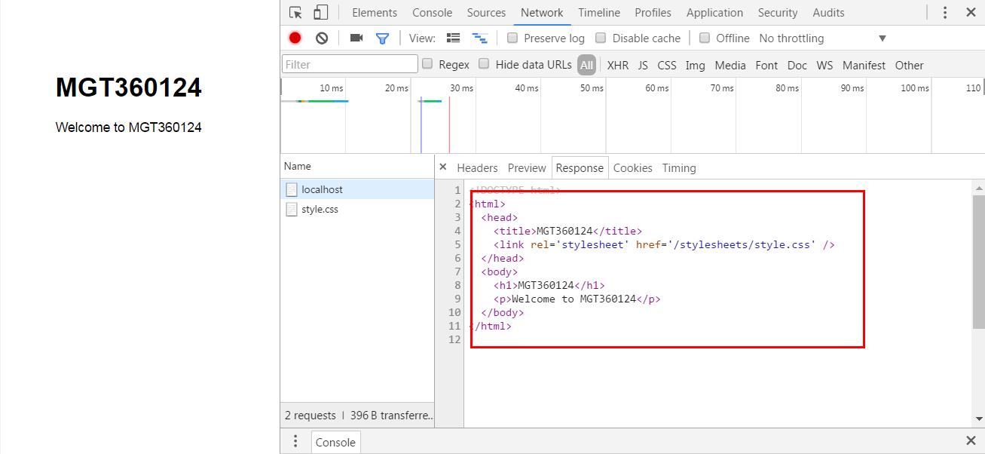The image size is (985, 454).
Task: Filter requests by Other
Action: tap(909, 65)
